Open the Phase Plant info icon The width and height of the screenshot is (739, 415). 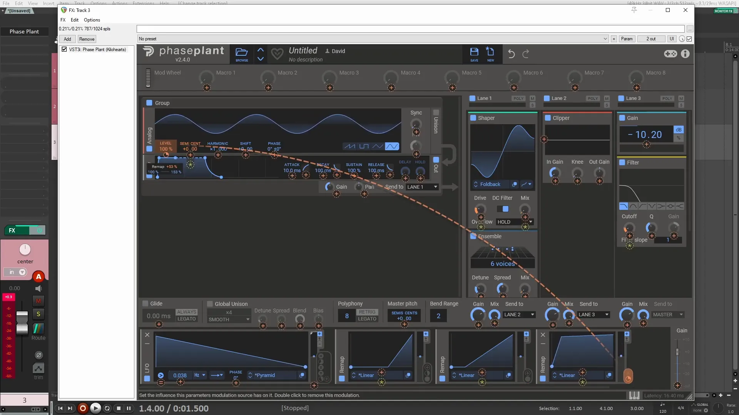[x=685, y=54]
